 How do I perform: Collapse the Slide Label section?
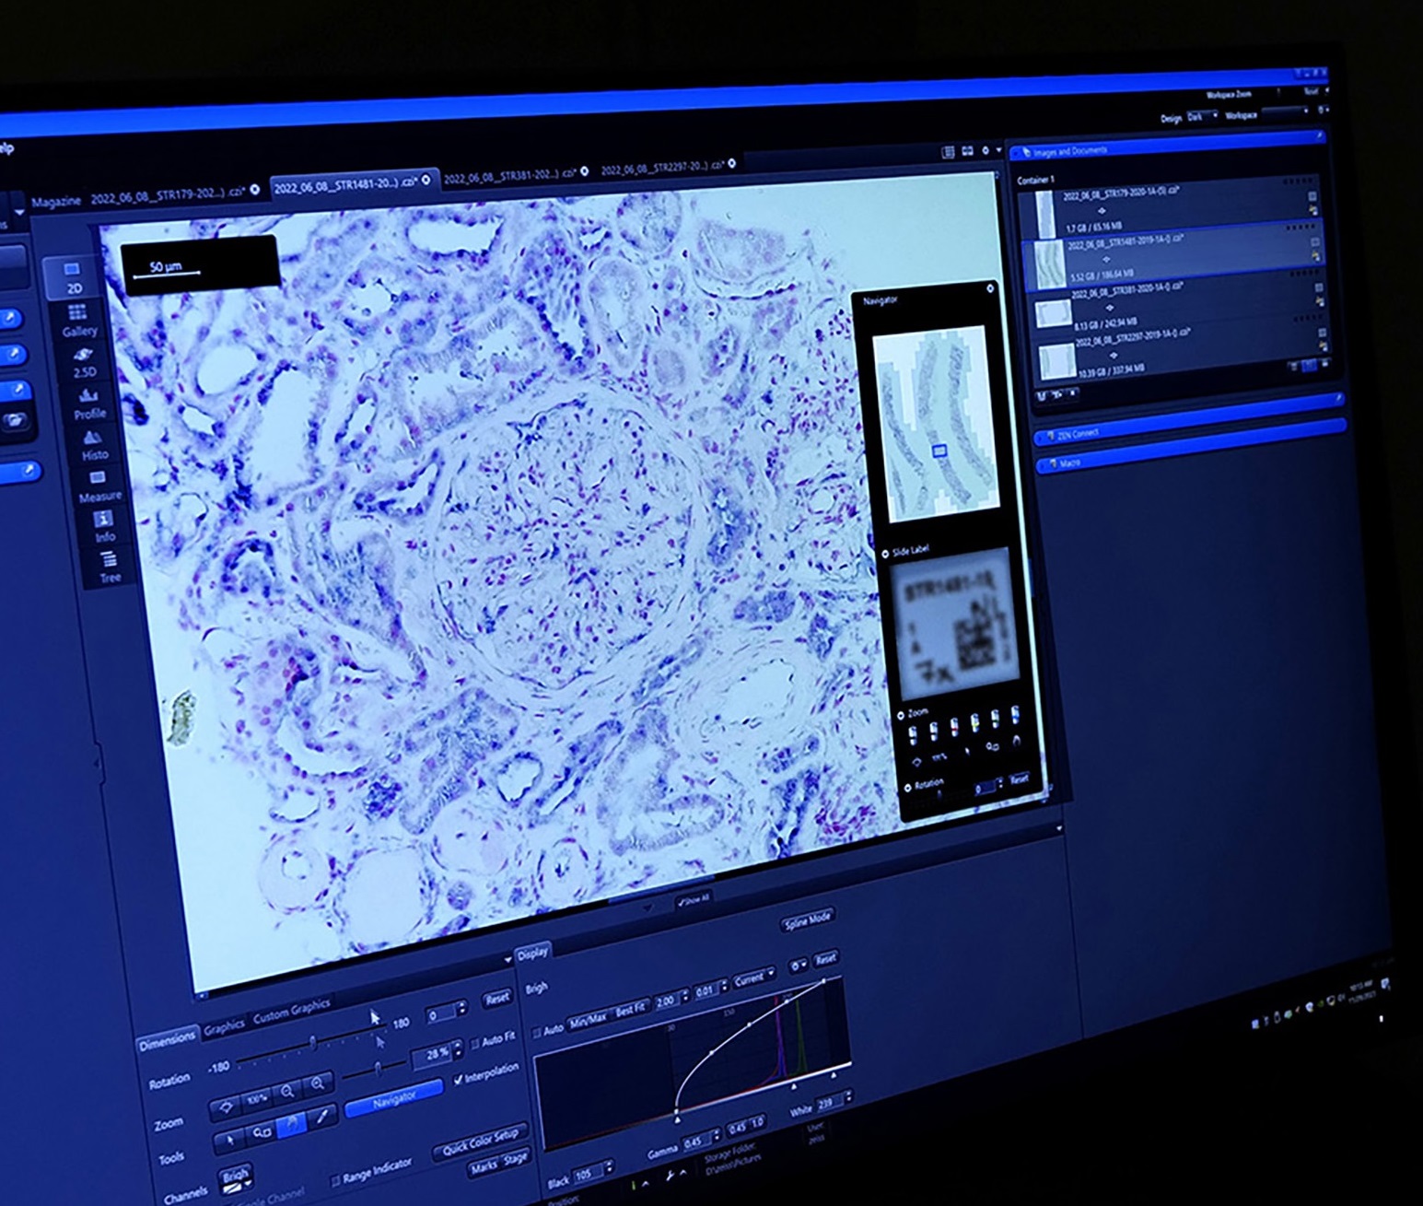tap(886, 554)
